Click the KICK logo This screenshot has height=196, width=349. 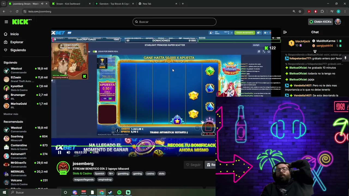pyautogui.click(x=21, y=22)
